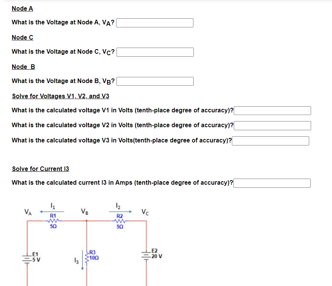Image resolution: width=332 pixels, height=286 pixels.
Task: Click the I2 current arrow pointing right
Action: click(120, 211)
